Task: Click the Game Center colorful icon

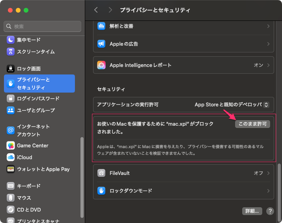Action: pos(11,145)
